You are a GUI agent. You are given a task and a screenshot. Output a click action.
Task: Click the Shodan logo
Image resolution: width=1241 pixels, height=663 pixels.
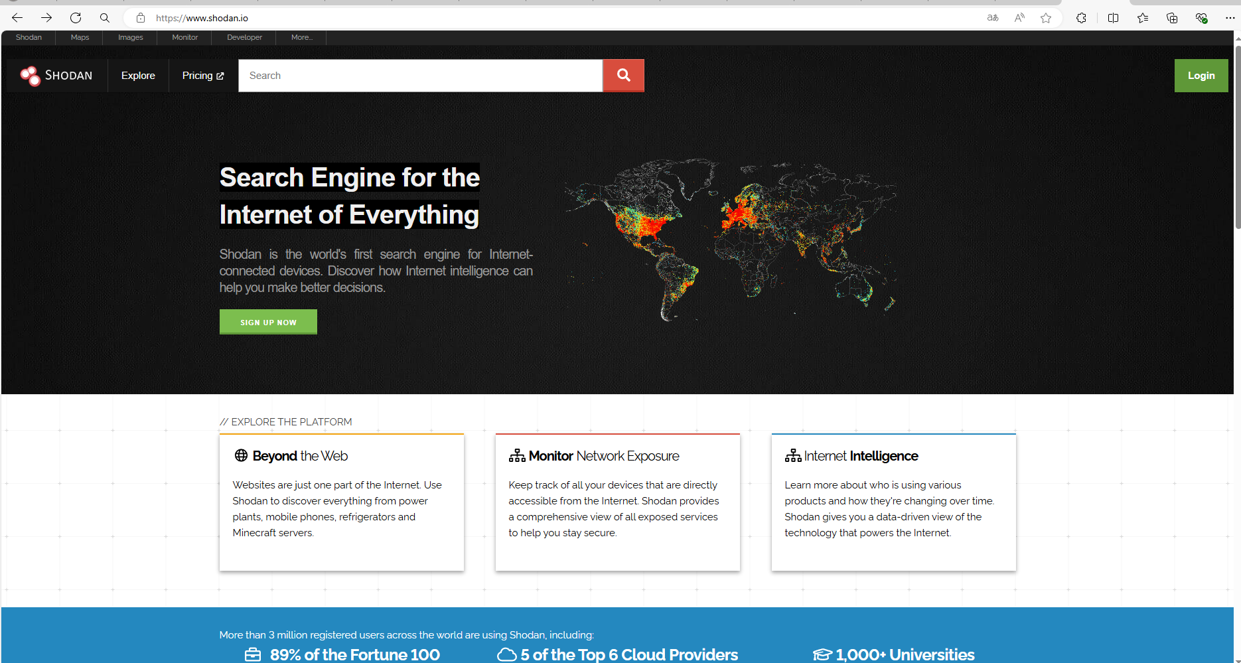pos(56,76)
